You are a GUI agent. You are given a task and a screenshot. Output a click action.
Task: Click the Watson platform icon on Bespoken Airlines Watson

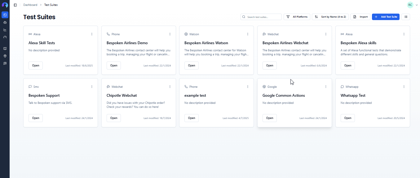[186, 34]
